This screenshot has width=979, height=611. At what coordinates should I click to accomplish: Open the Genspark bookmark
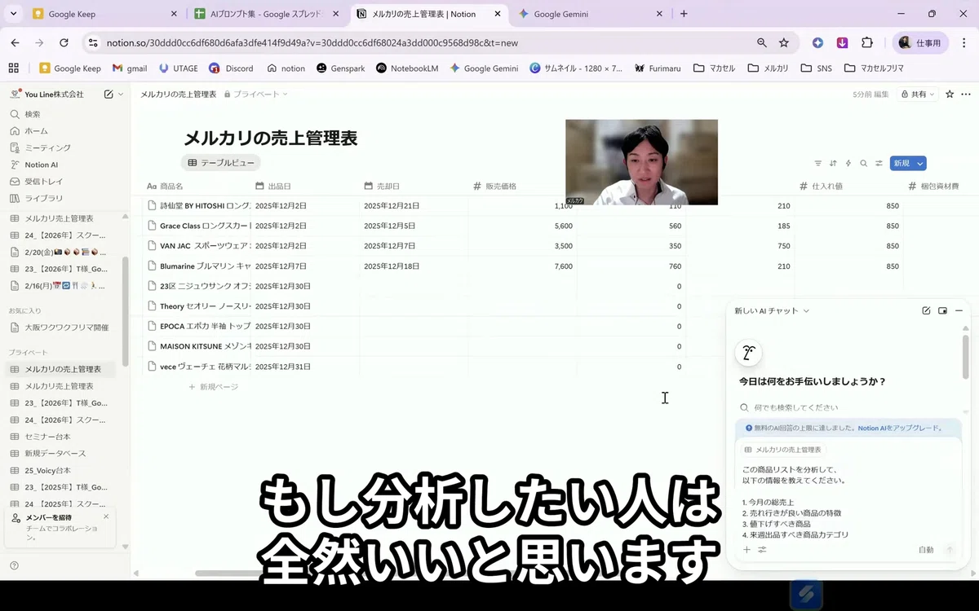click(341, 68)
